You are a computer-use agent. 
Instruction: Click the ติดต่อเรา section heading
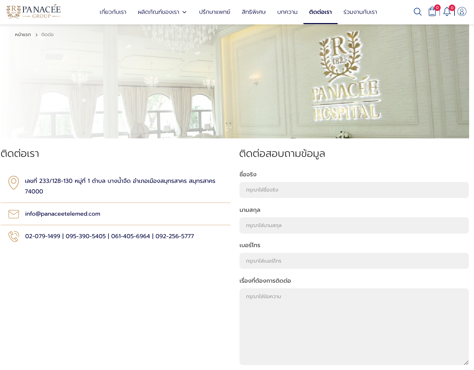click(x=20, y=154)
